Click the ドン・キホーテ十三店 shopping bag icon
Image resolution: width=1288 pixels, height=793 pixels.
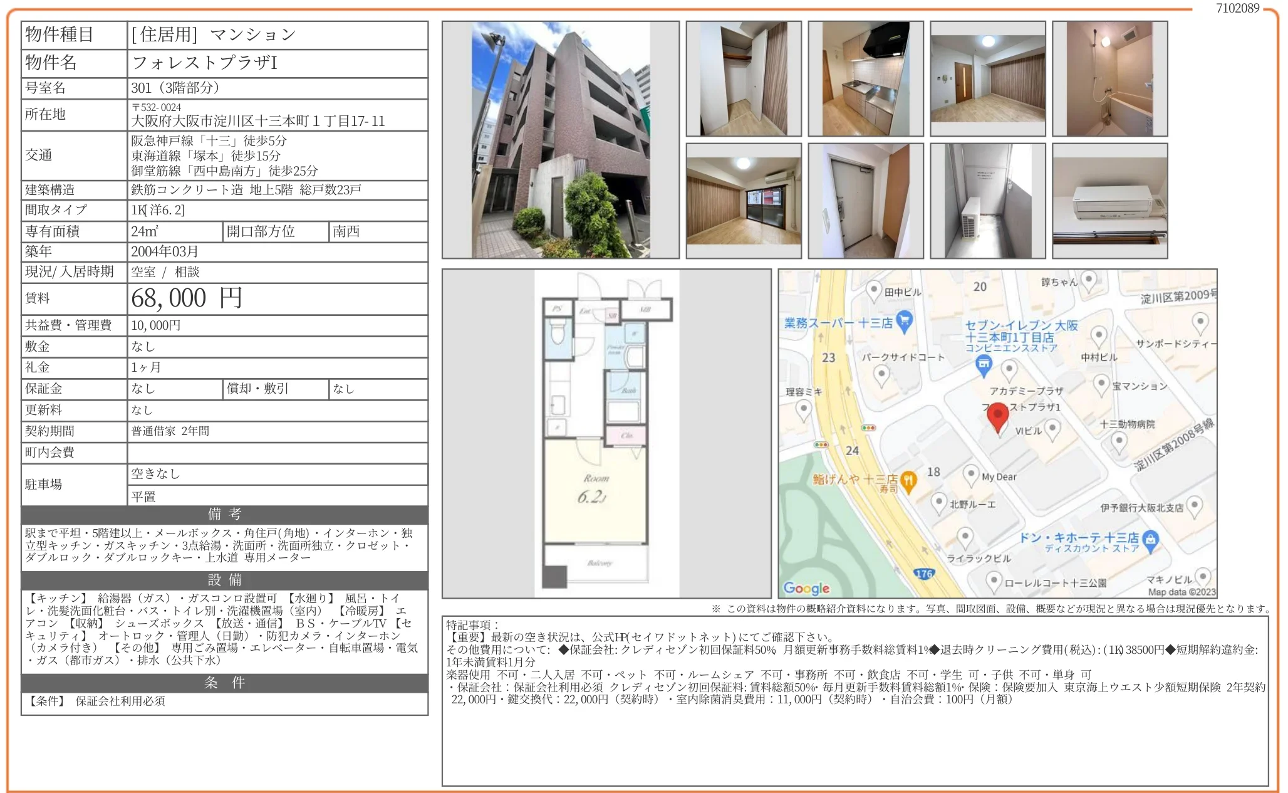[x=1150, y=538]
